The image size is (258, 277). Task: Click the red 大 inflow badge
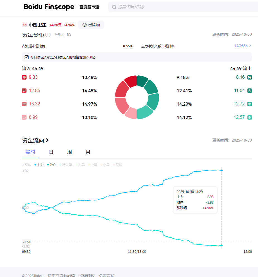[24, 91]
